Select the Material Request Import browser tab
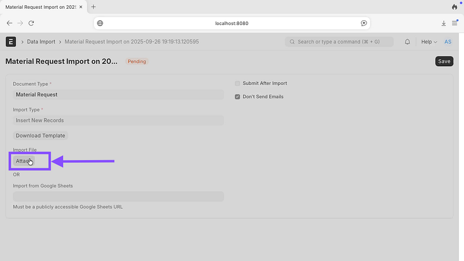This screenshot has width=464, height=261. (41, 7)
